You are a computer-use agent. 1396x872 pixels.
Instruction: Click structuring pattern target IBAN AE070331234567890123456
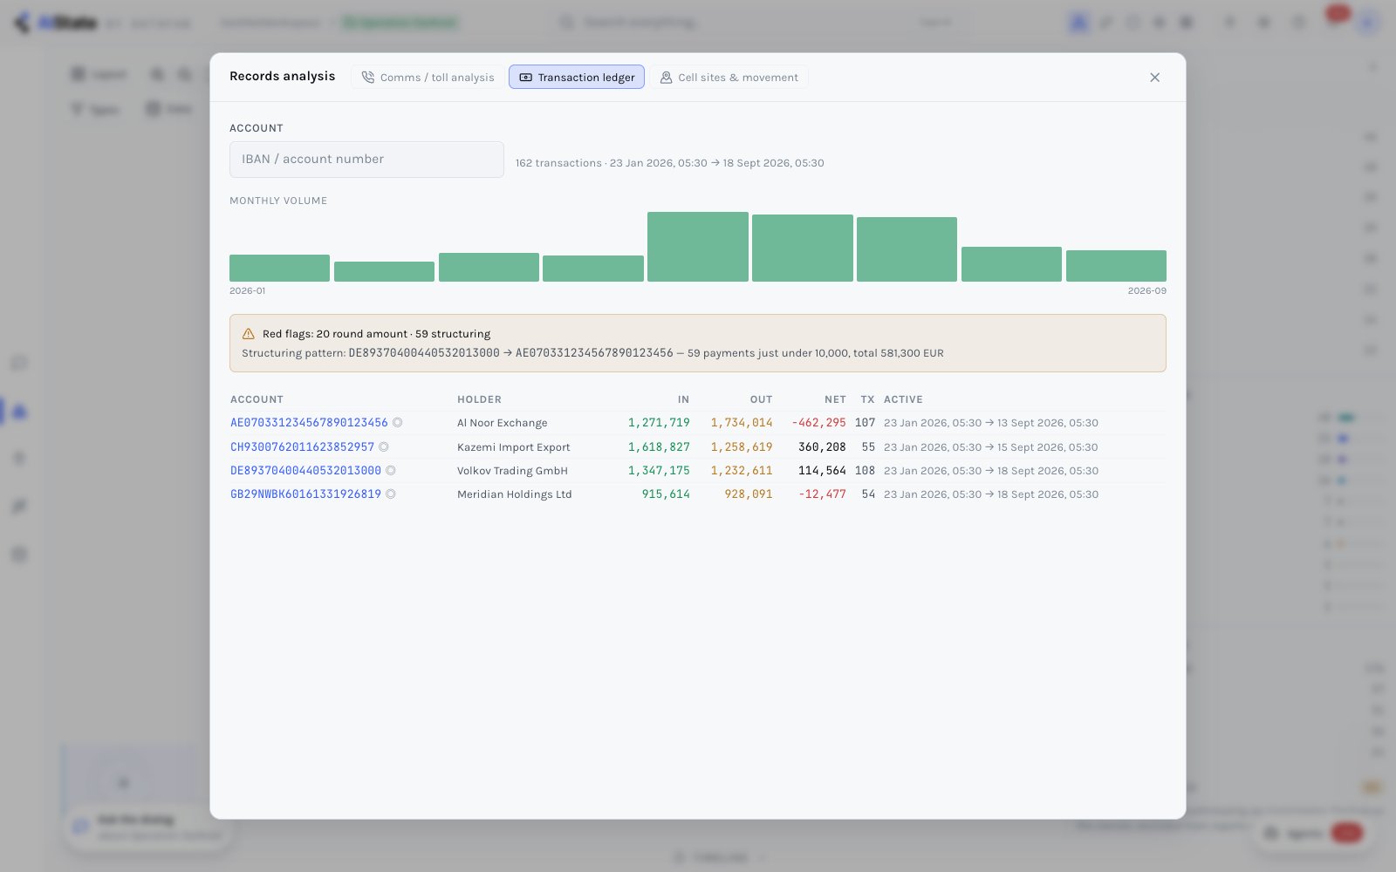594,353
